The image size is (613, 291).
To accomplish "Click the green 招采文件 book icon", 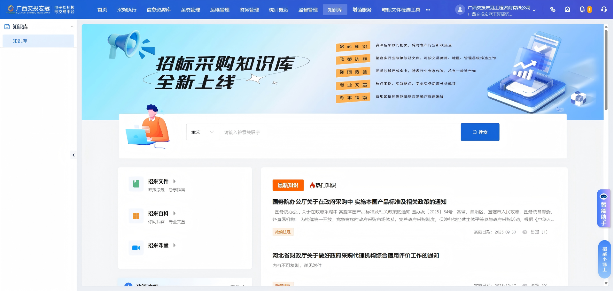I will click(136, 184).
